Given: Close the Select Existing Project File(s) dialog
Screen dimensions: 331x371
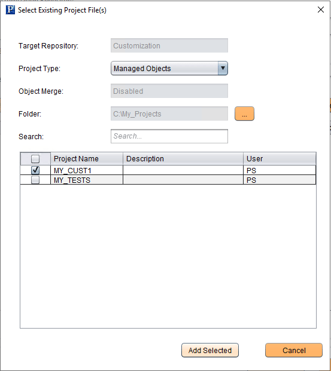Looking at the screenshot, I should [x=321, y=10].
